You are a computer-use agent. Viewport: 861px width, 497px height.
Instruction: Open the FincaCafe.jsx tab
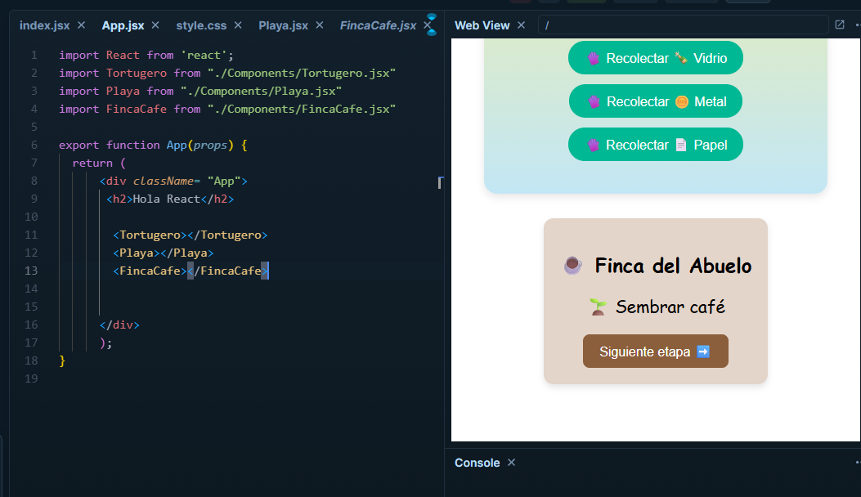[x=378, y=25]
